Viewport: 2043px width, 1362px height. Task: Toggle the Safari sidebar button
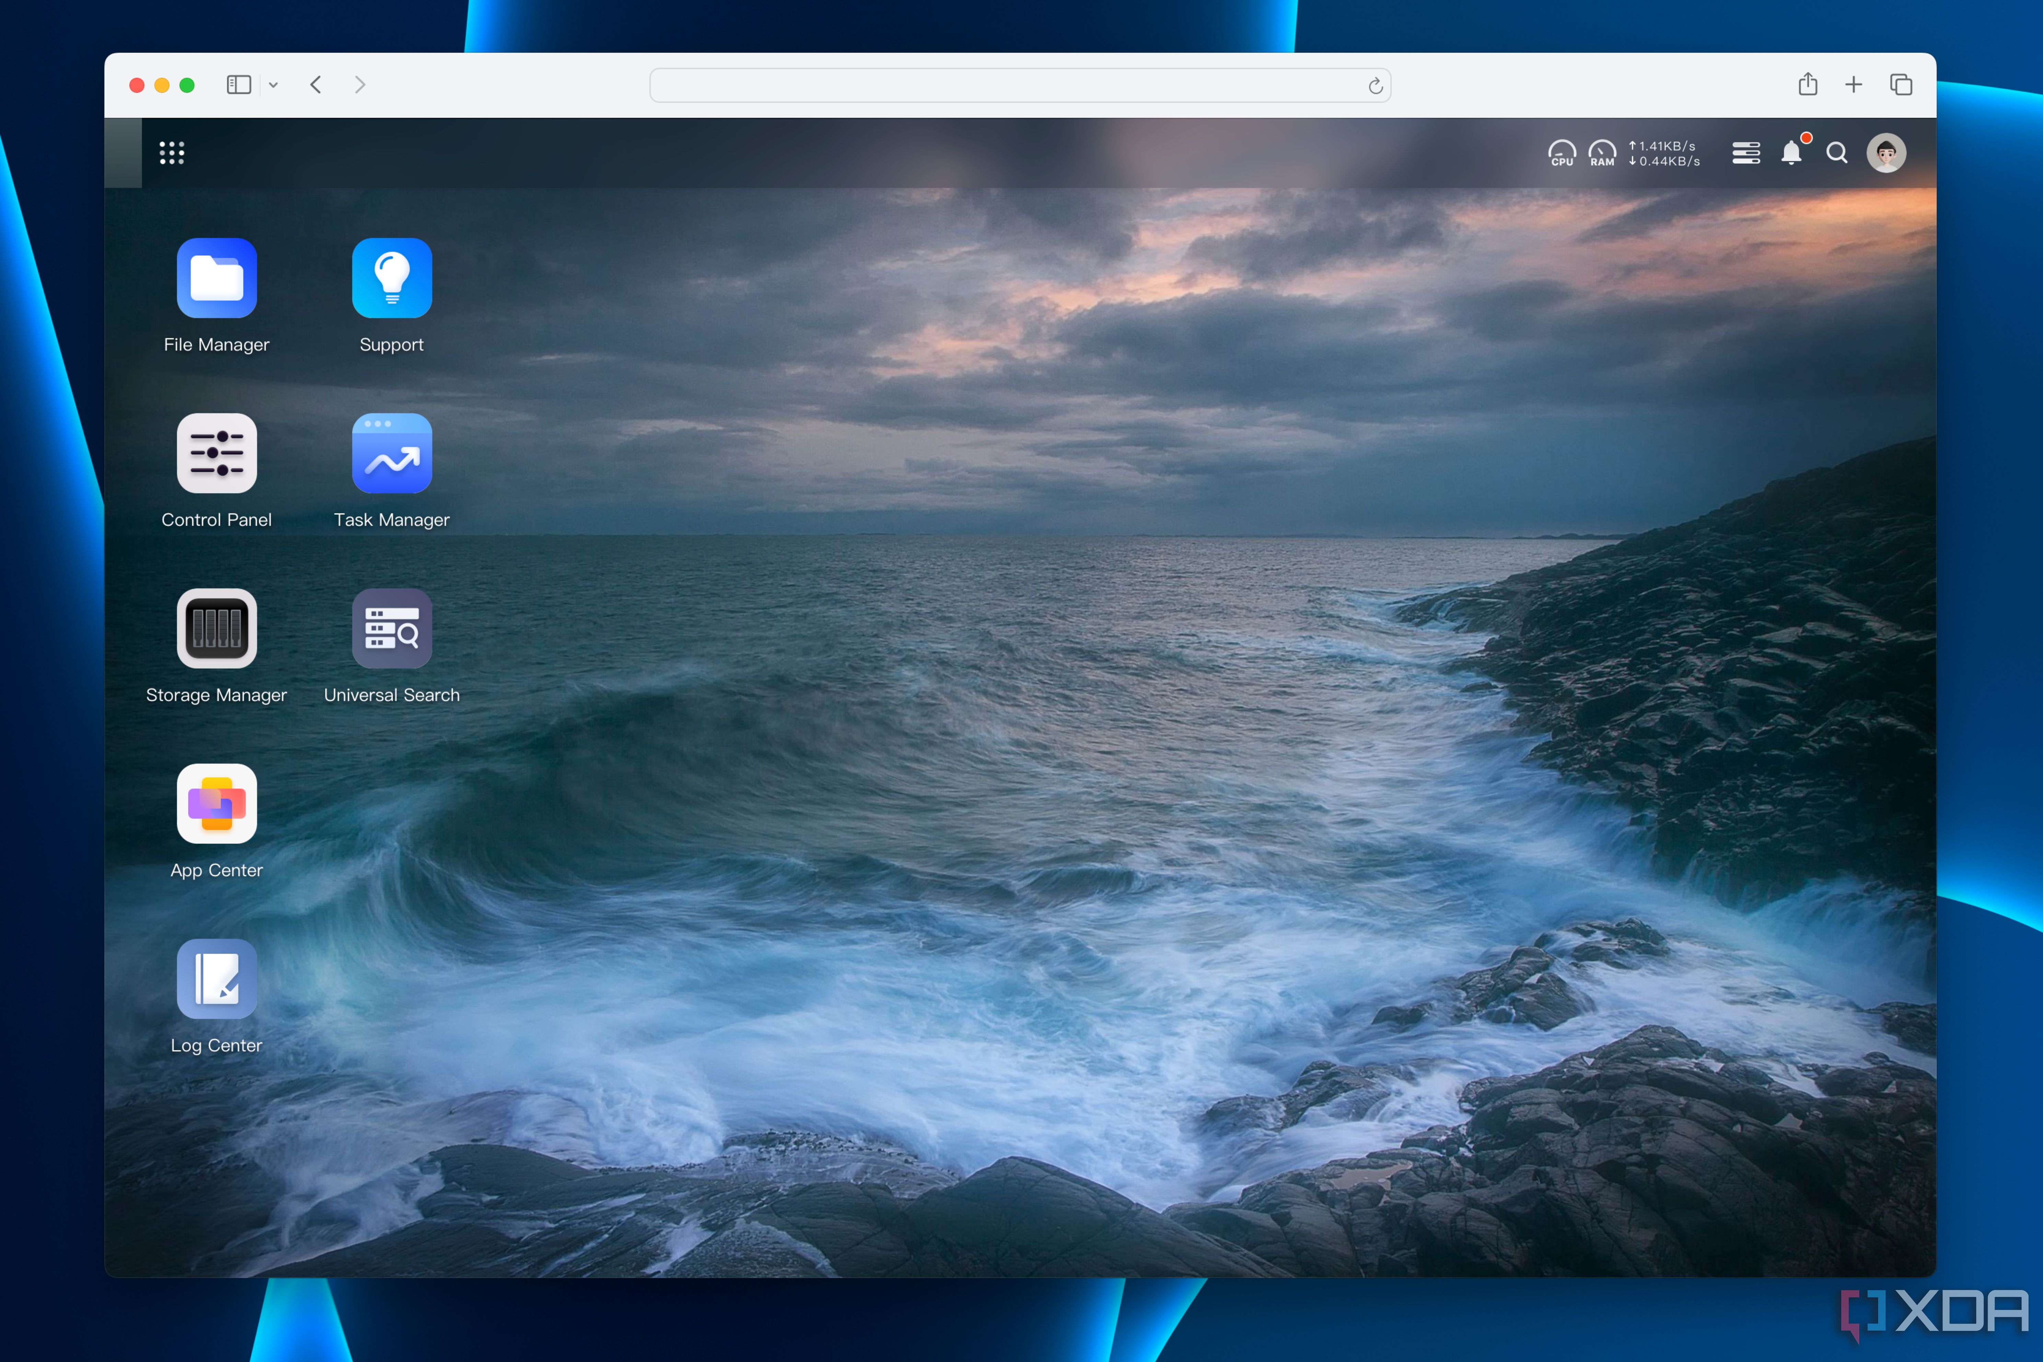click(x=239, y=84)
